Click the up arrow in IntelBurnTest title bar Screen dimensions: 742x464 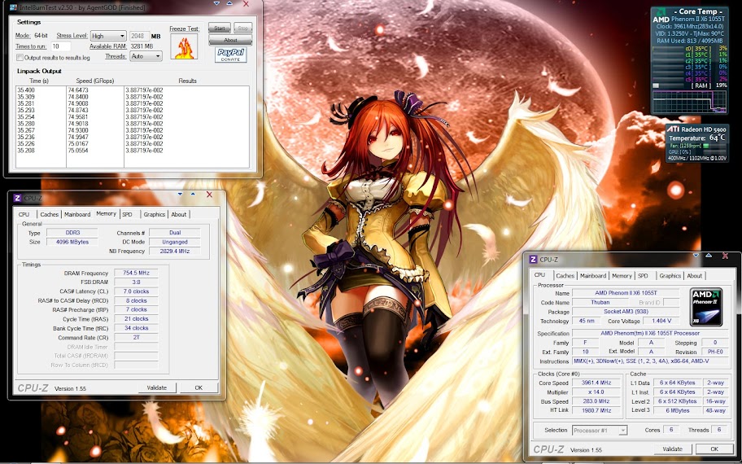coord(229,4)
